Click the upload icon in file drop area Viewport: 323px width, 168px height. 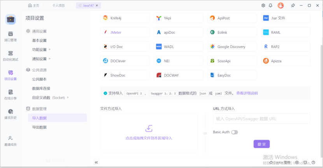(149, 128)
